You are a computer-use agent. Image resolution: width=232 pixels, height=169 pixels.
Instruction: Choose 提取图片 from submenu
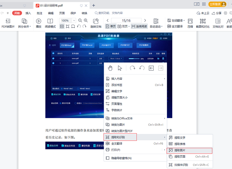click(x=190, y=150)
